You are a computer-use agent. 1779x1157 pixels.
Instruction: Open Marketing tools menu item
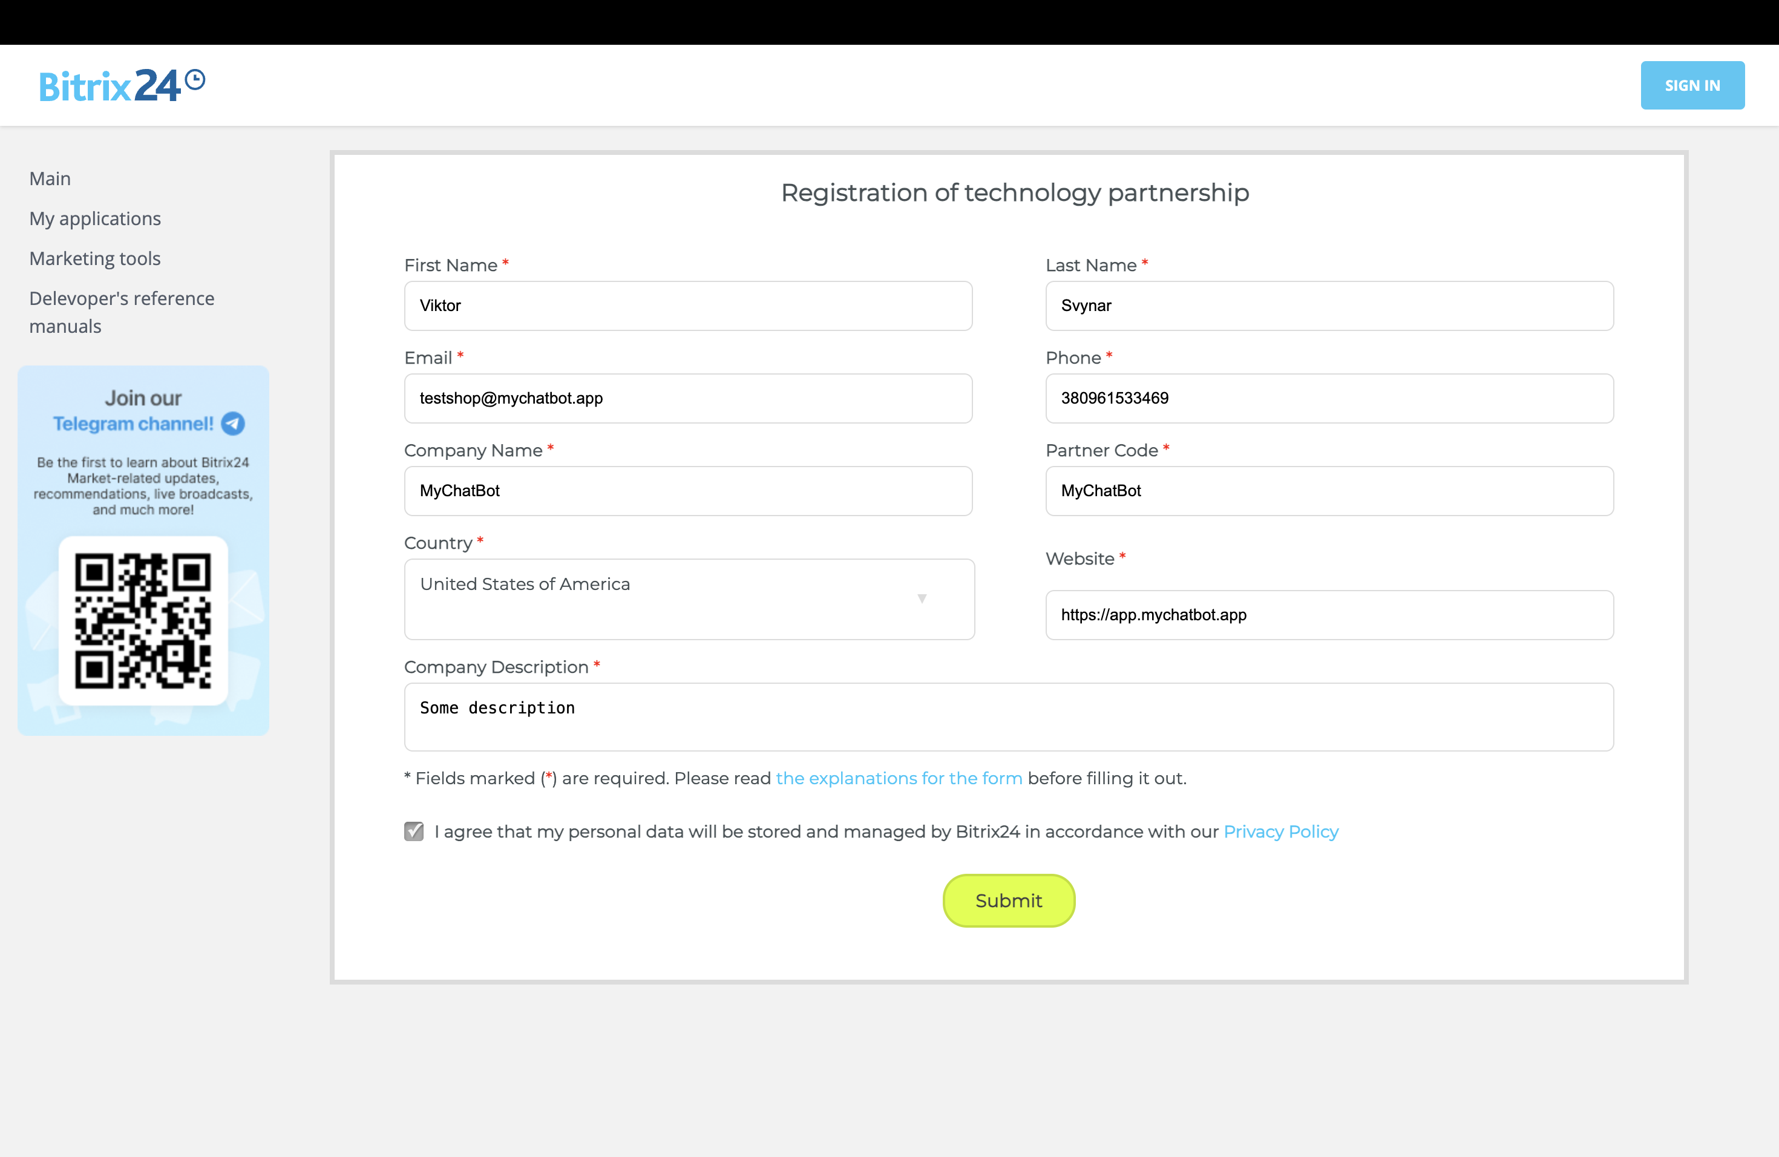pos(95,258)
